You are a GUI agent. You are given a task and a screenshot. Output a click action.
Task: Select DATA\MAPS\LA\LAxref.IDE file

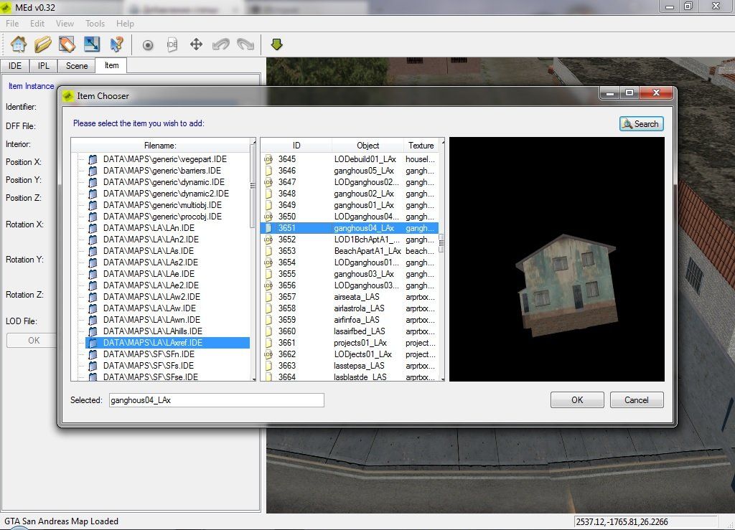pos(167,343)
